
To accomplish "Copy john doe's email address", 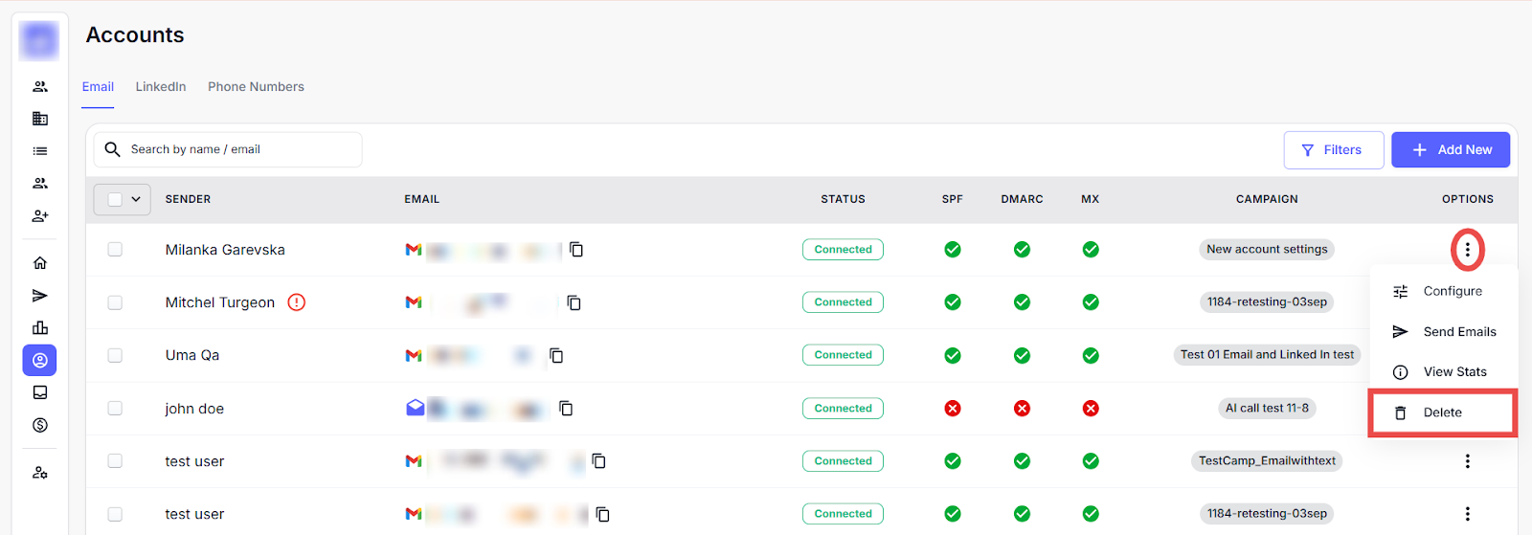I will pos(566,409).
